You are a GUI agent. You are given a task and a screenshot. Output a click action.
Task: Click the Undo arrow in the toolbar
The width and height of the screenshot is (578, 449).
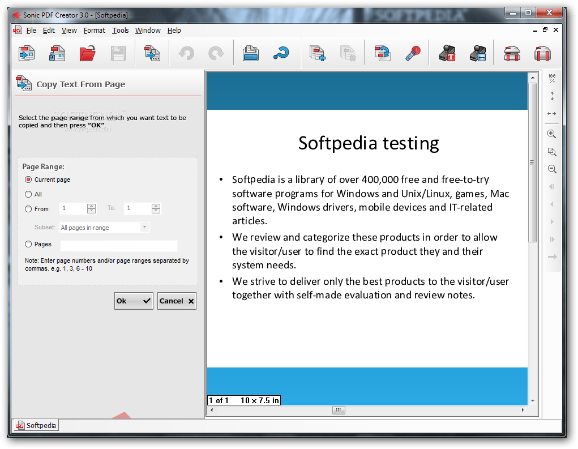tap(186, 54)
